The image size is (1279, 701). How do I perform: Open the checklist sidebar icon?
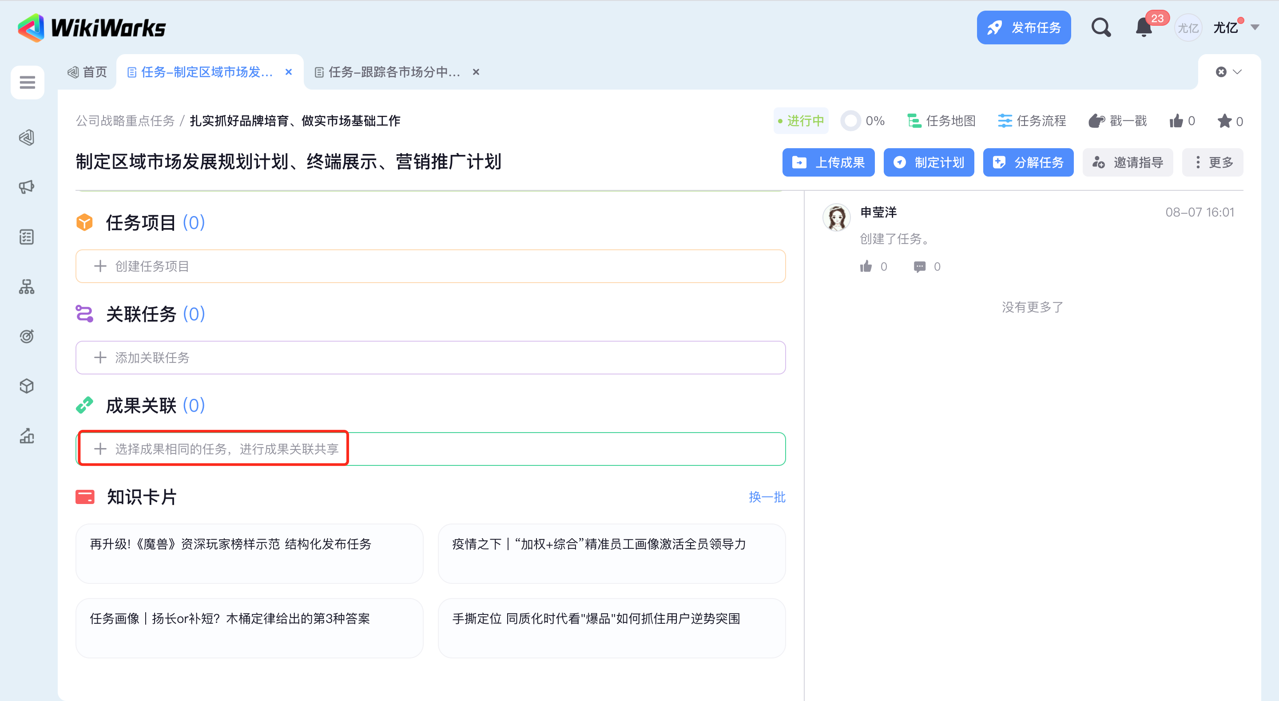point(27,236)
